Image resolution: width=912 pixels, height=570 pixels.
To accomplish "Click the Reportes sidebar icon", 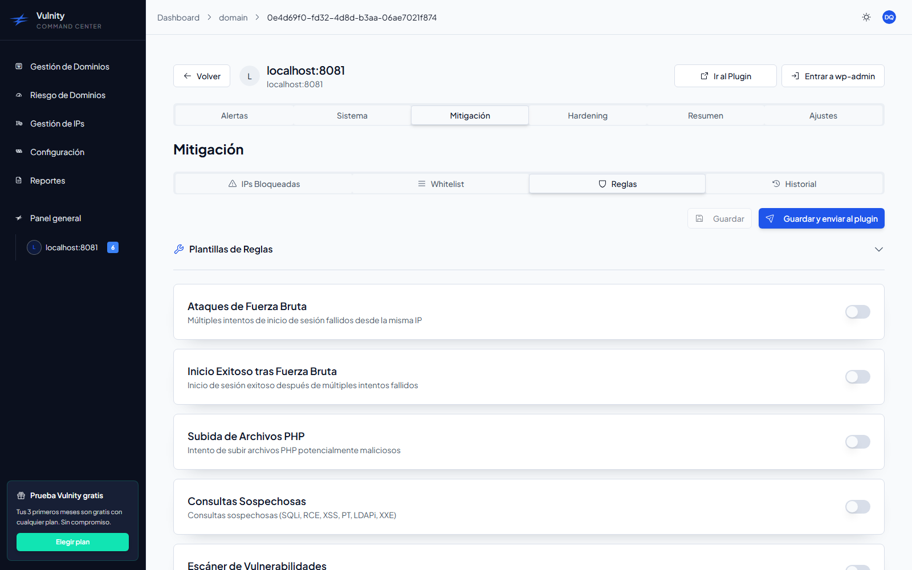I will [19, 180].
